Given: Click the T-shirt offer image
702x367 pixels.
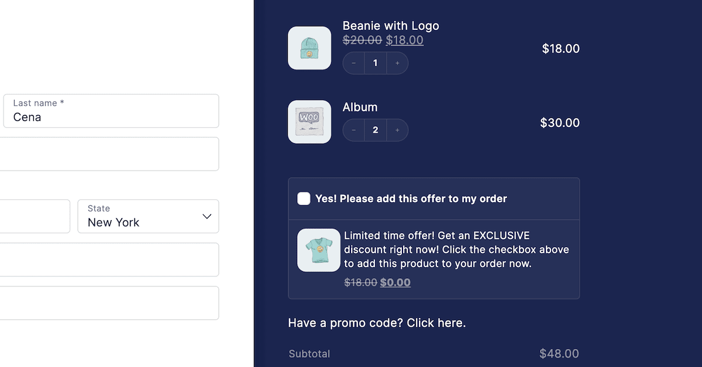Looking at the screenshot, I should (x=319, y=250).
